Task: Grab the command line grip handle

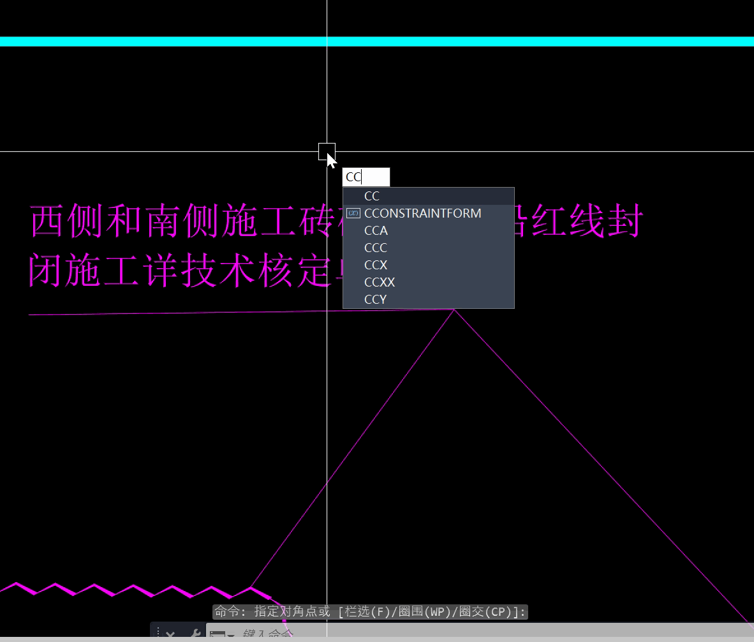Action: tap(158, 633)
